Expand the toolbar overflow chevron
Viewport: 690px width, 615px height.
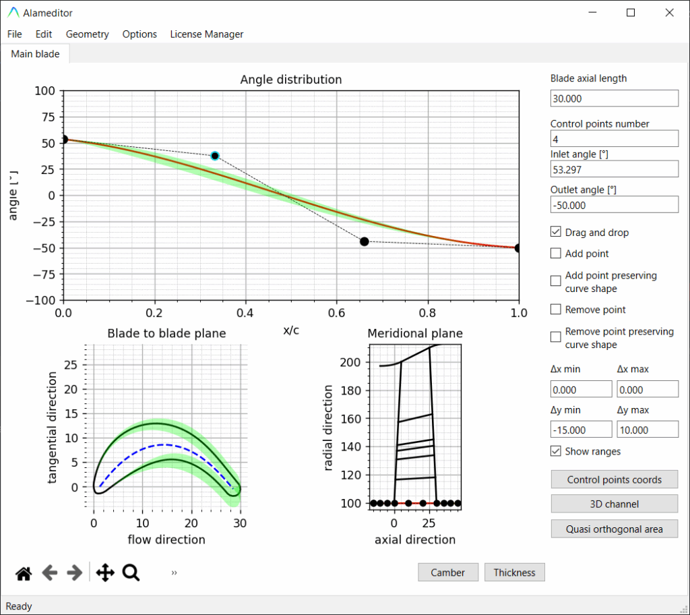coord(174,573)
